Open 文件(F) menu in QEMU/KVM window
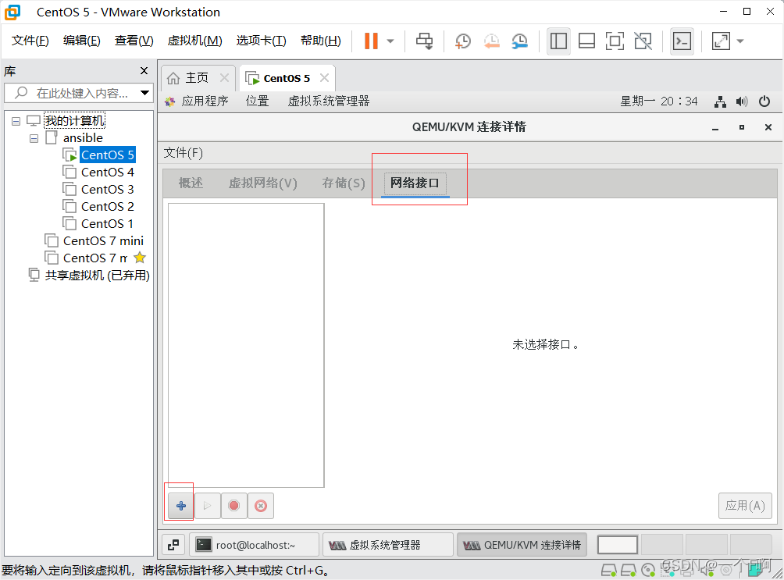This screenshot has width=784, height=580. point(183,153)
